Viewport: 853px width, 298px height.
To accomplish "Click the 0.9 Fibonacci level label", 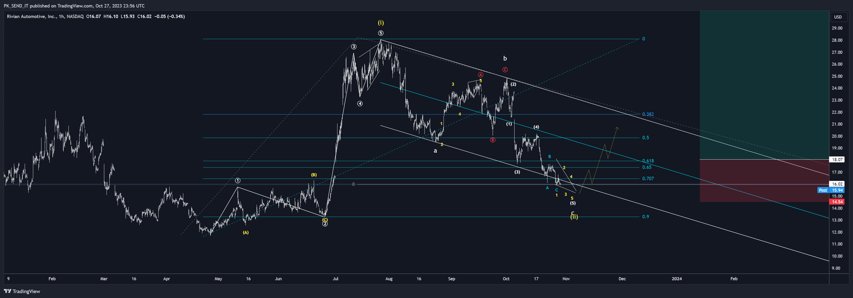I will (x=645, y=216).
